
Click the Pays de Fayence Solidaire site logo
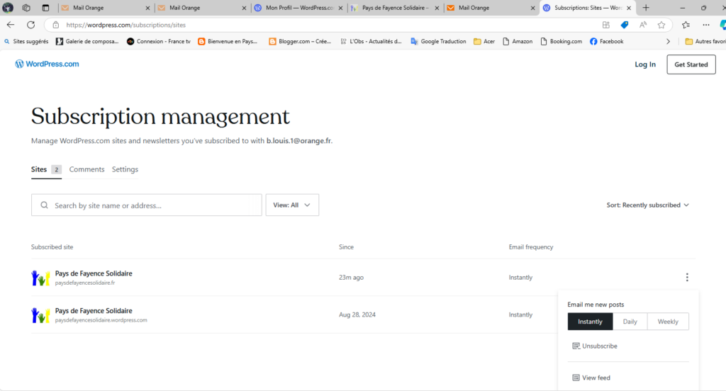pos(40,278)
